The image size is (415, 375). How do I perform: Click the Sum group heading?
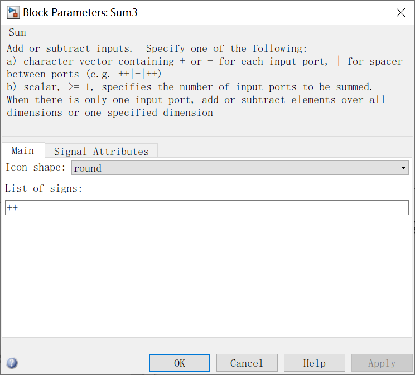point(17,32)
